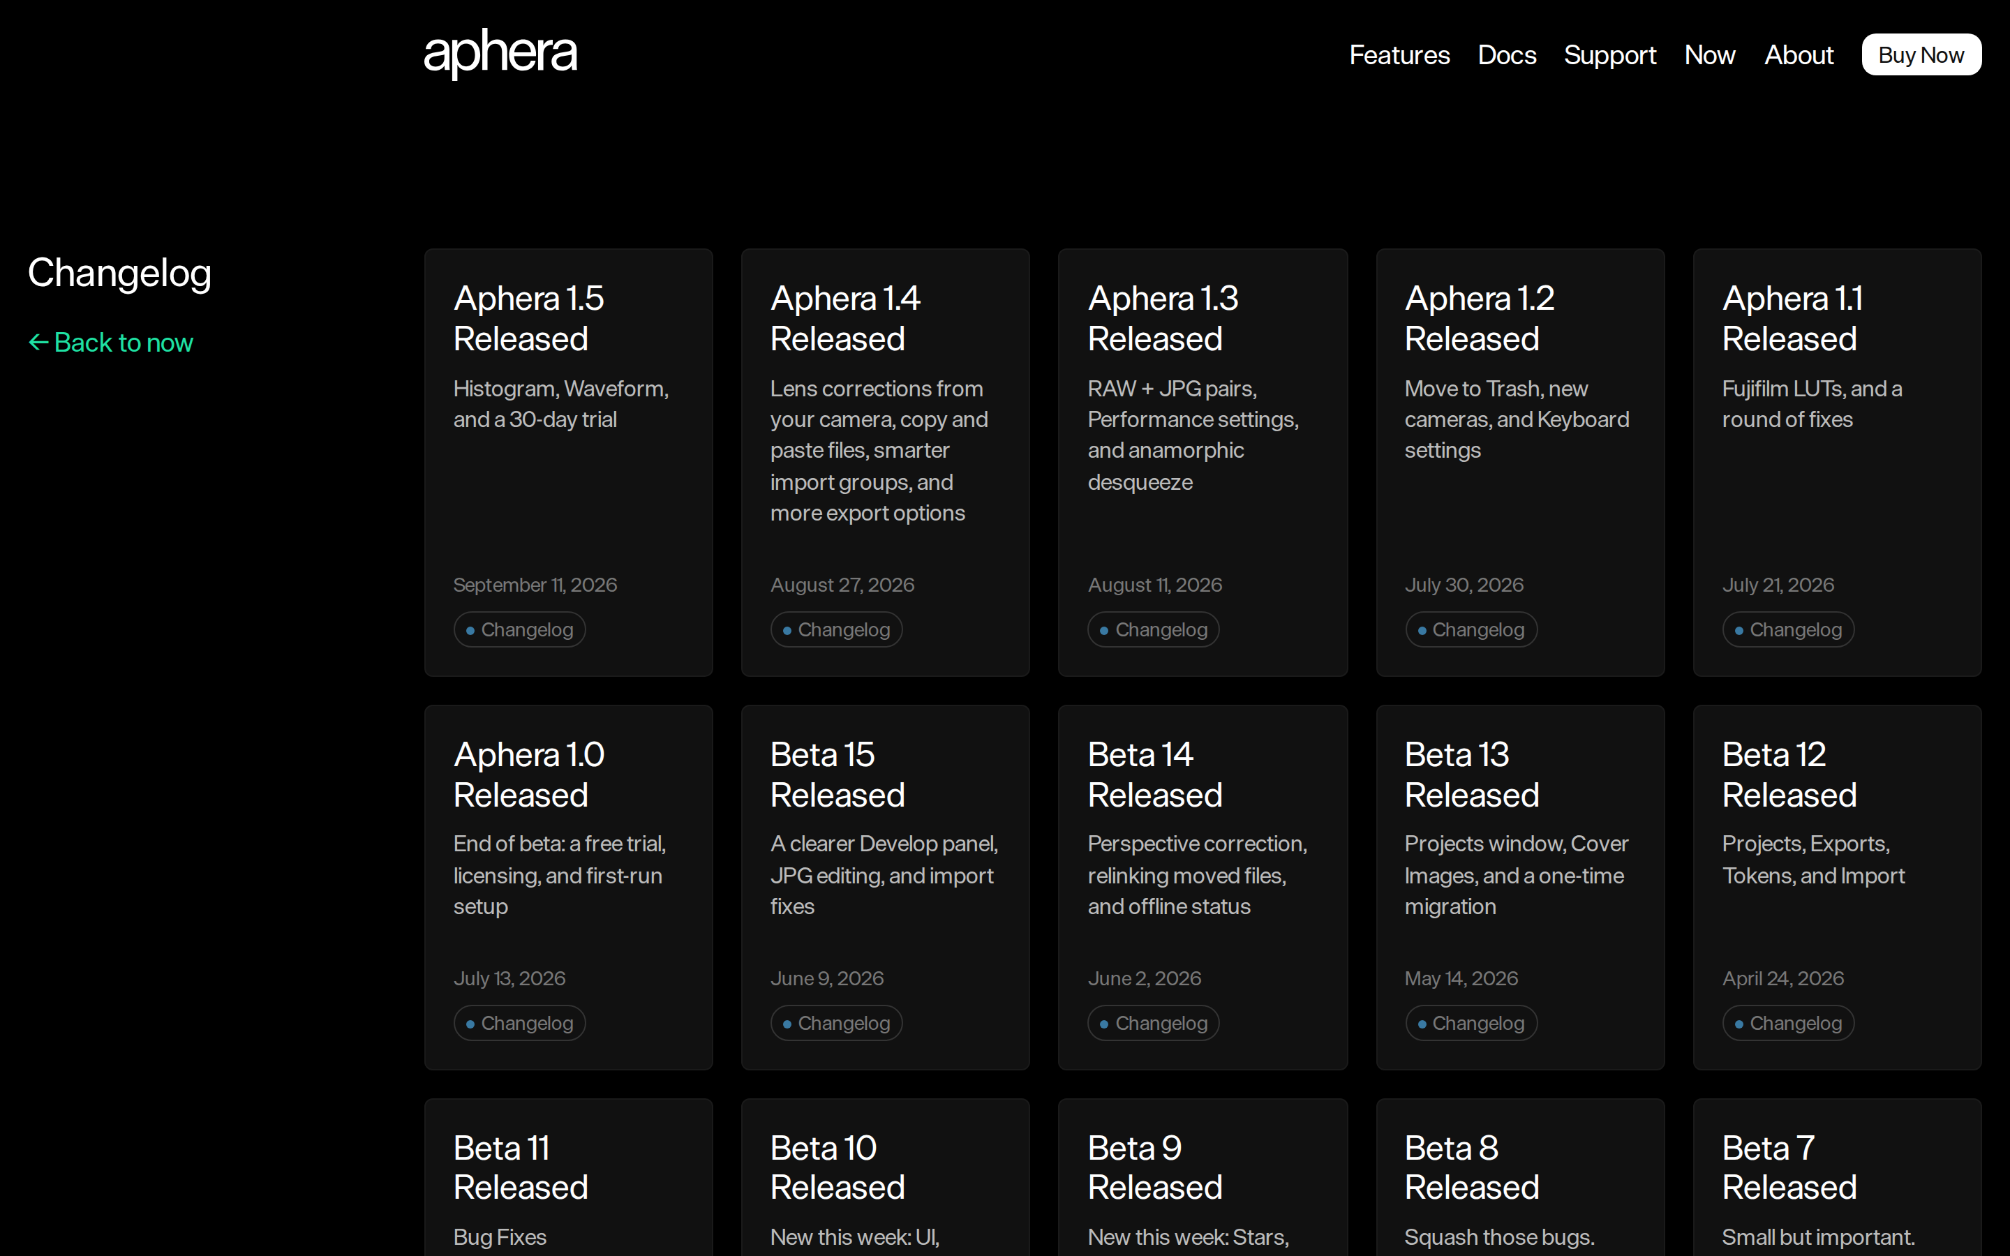Open the Beta 12 Released card title

(1789, 775)
